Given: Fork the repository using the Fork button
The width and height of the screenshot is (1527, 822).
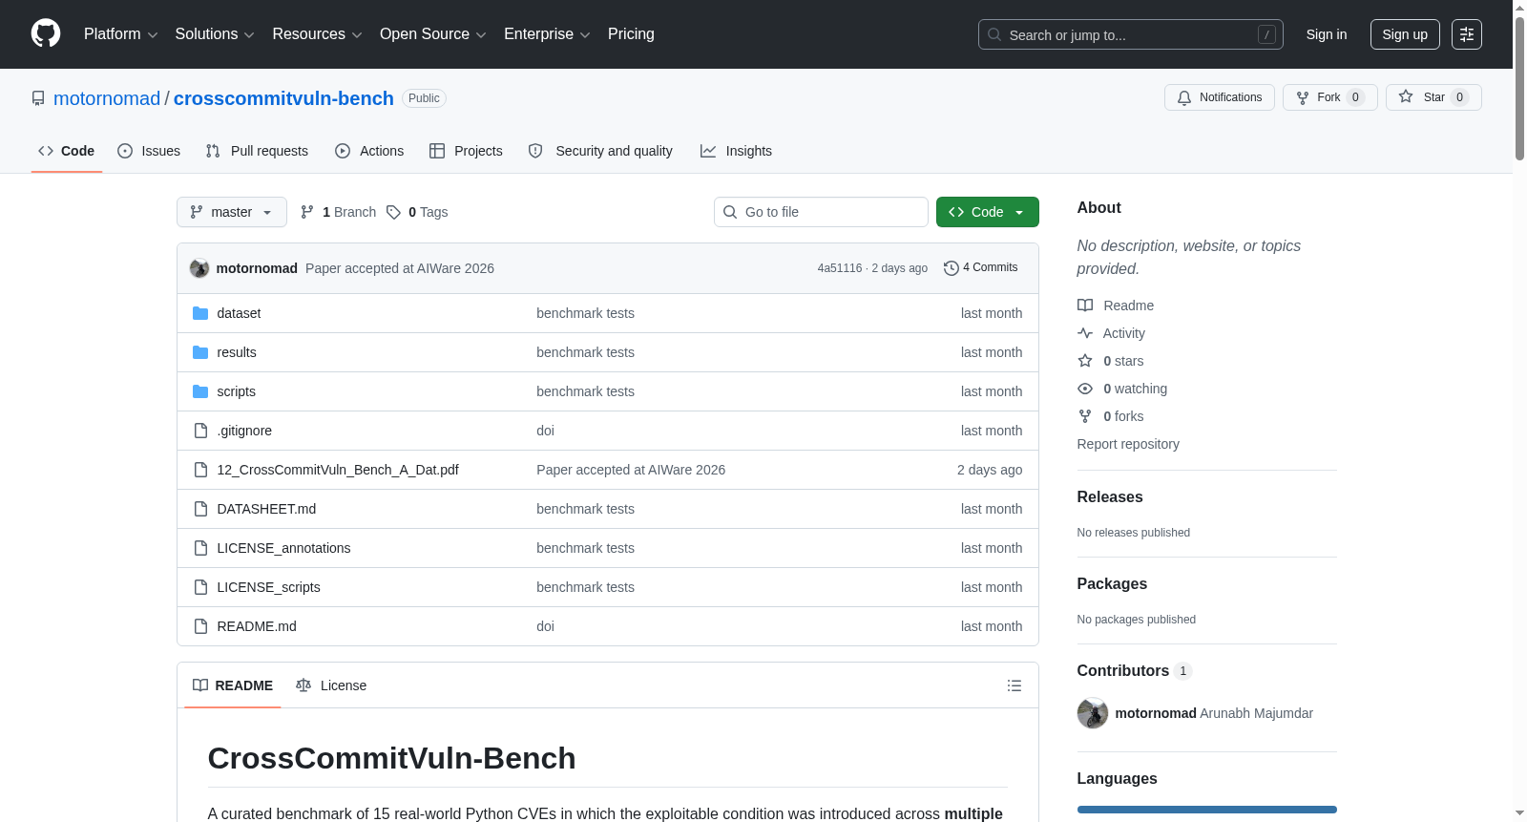Looking at the screenshot, I should 1330,97.
